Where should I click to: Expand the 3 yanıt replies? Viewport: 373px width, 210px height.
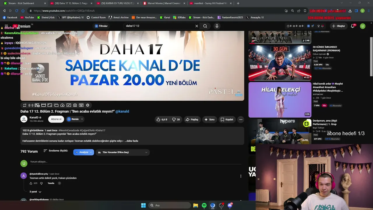tap(36, 192)
